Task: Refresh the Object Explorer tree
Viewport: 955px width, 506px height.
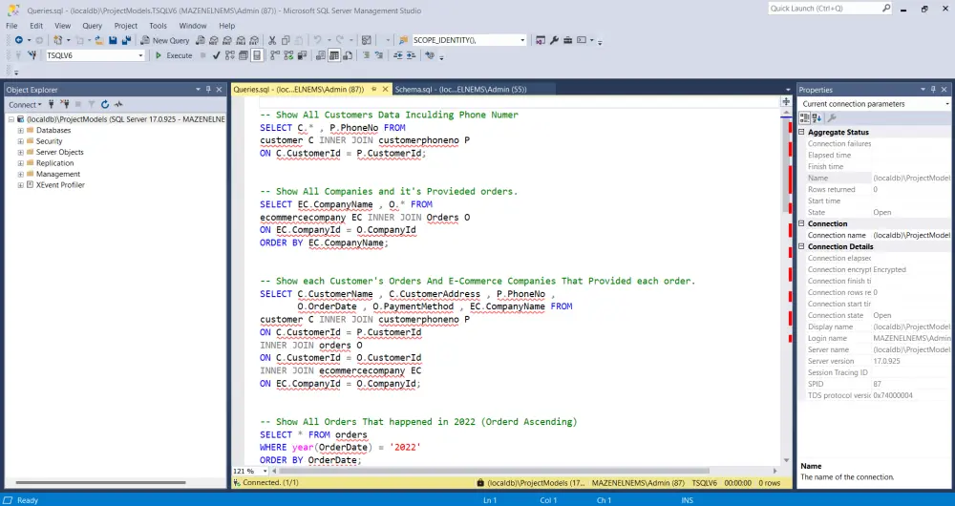Action: pos(105,105)
